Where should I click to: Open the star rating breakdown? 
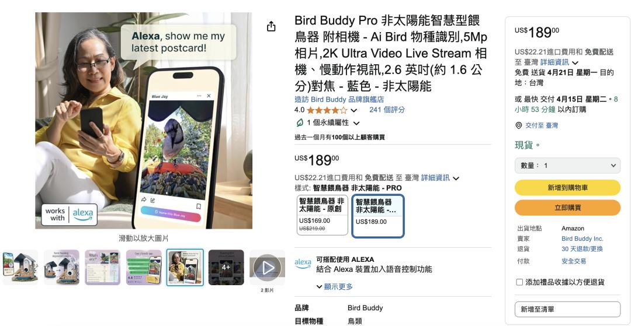353,110
